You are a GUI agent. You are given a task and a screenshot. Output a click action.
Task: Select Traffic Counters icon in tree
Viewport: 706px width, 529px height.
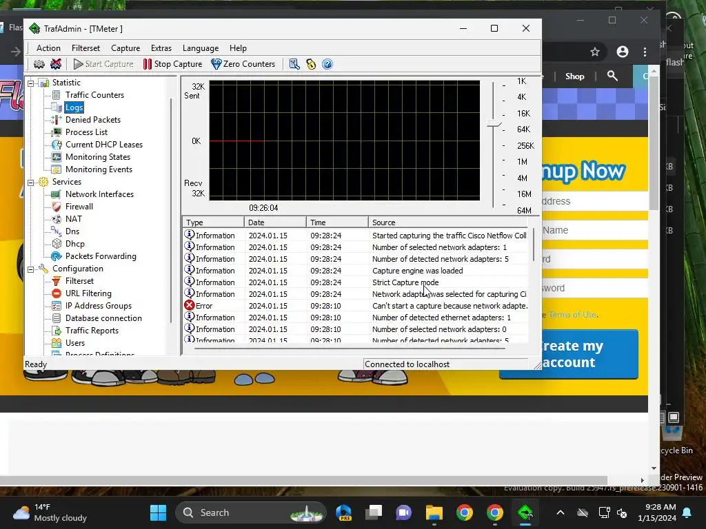coord(57,95)
